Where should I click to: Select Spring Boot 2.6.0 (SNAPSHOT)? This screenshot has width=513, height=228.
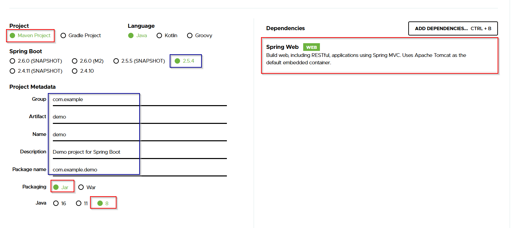point(13,61)
